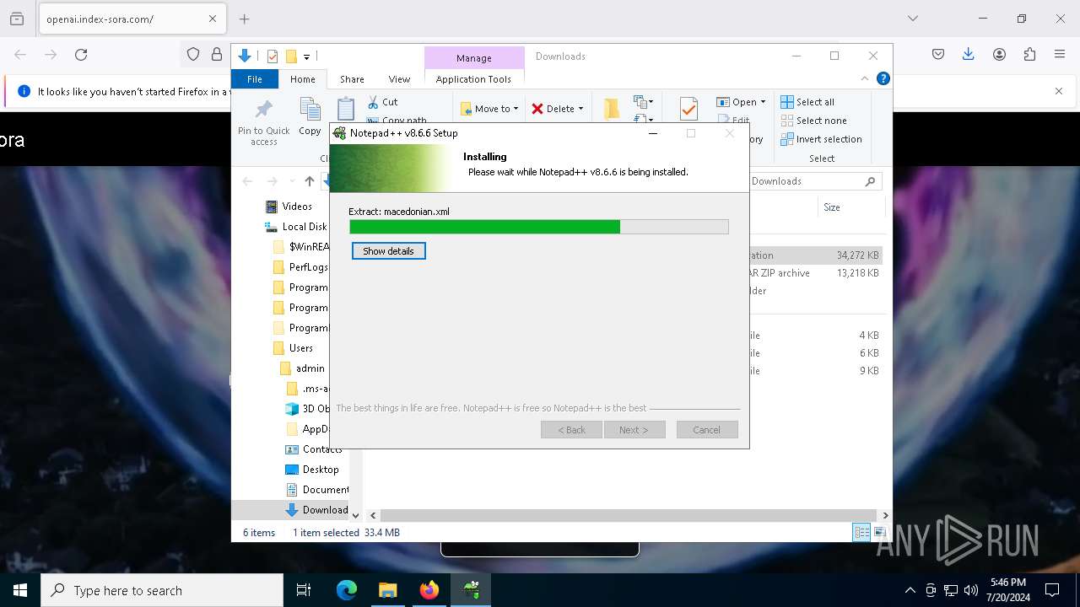This screenshot has height=607, width=1080.
Task: Click the Open dropdown in ribbon
Action: click(x=741, y=102)
